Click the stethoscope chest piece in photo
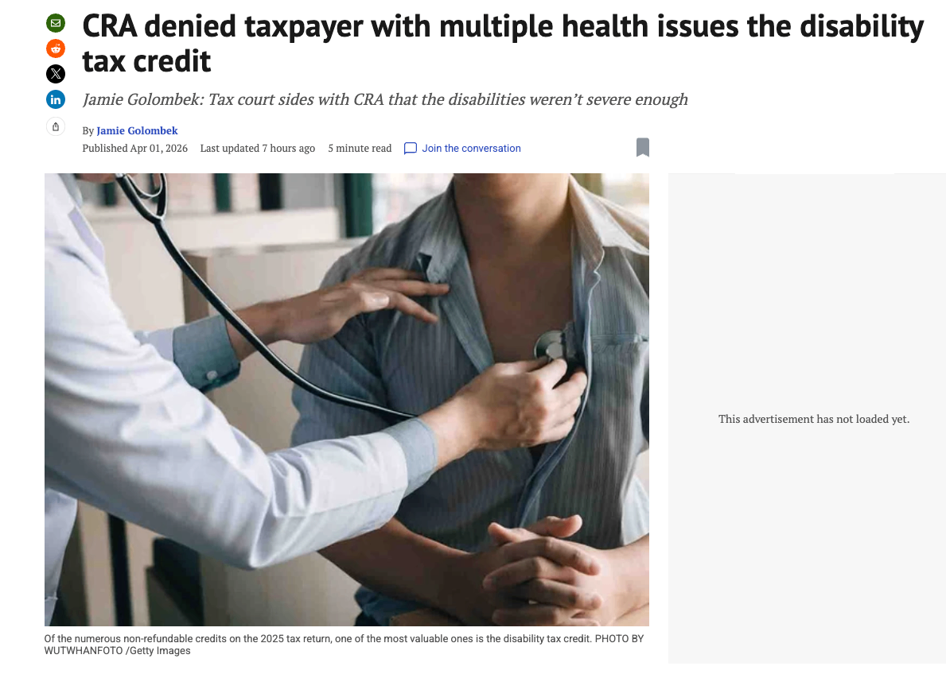 coord(553,346)
